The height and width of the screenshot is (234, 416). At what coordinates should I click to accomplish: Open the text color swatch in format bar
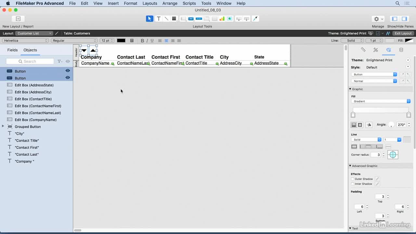121,41
